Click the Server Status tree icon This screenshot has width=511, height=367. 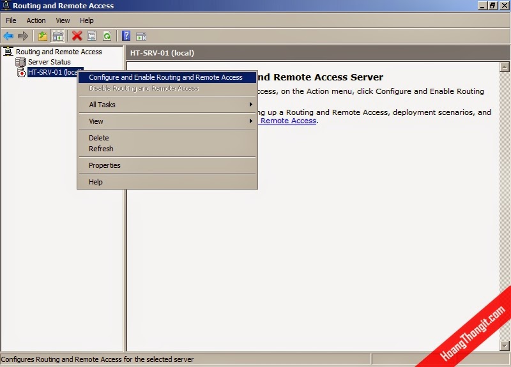20,62
